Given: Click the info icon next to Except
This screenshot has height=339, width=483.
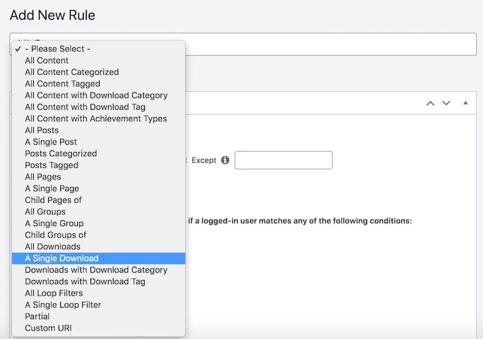Looking at the screenshot, I should (x=225, y=160).
